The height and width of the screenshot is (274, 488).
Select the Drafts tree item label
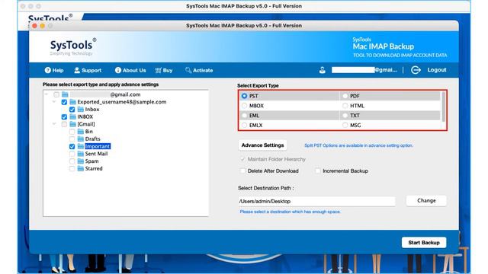(93, 139)
